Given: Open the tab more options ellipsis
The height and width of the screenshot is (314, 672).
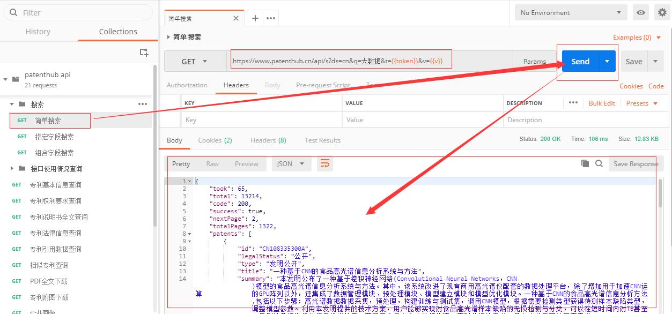Looking at the screenshot, I should 271,18.
